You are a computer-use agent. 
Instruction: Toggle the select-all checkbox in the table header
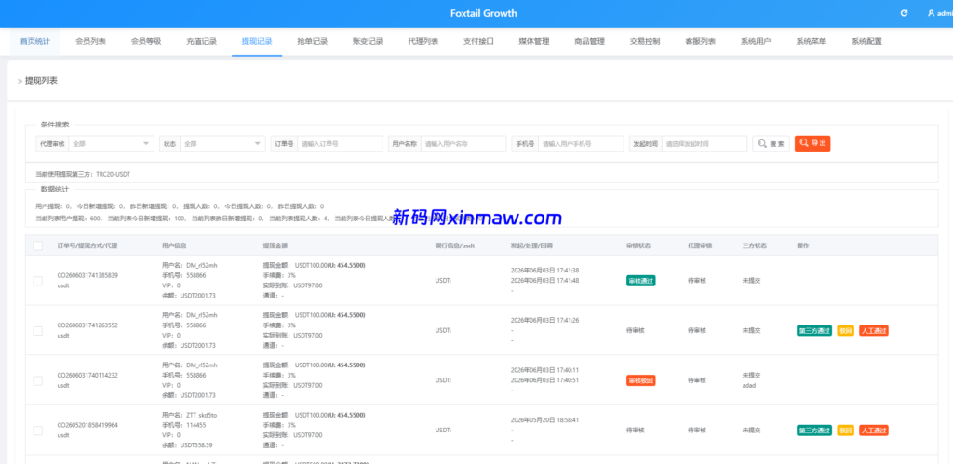[x=37, y=246]
